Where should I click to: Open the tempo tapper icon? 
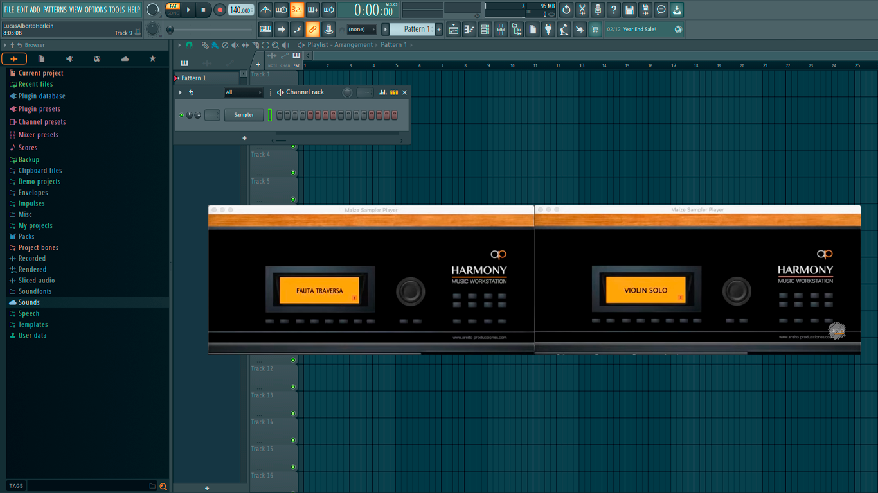coord(564,29)
